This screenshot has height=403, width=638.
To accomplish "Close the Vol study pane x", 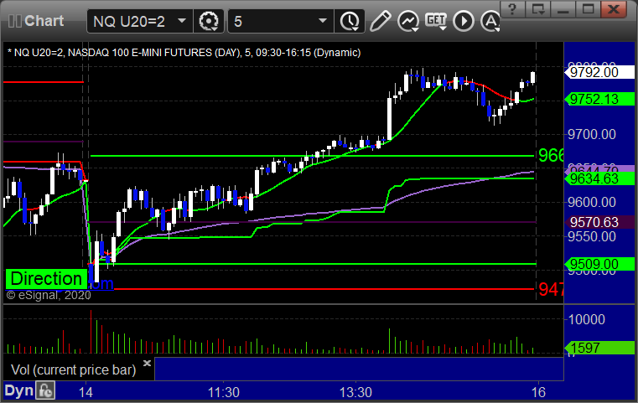I will 148,363.
